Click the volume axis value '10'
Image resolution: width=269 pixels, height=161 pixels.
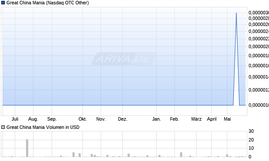(x=251, y=148)
